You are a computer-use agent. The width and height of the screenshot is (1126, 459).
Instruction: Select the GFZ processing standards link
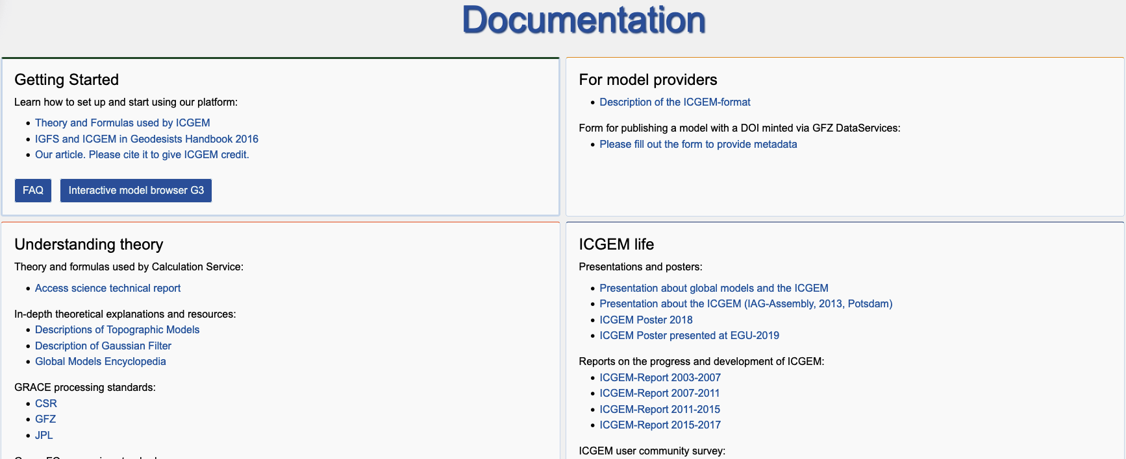coord(45,419)
